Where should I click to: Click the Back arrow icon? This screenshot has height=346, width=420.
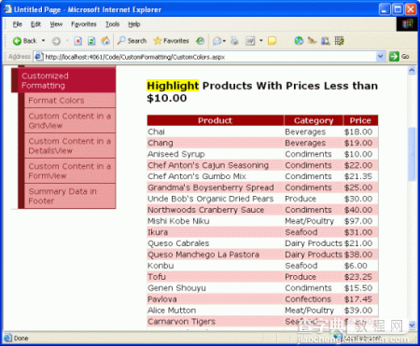(x=17, y=41)
